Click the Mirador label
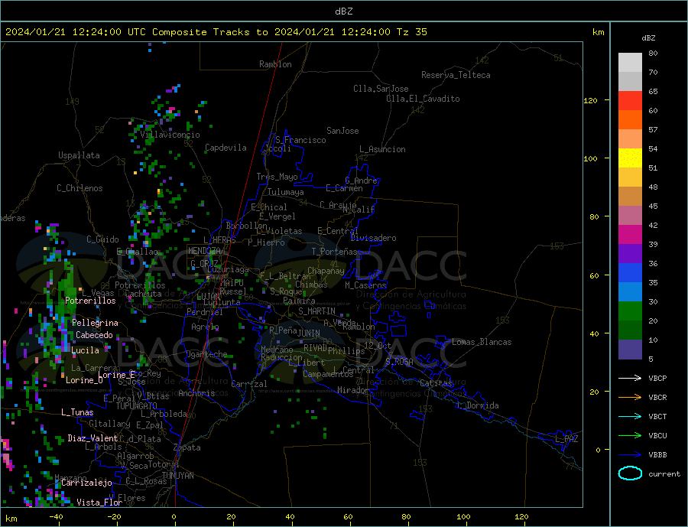 click(352, 390)
